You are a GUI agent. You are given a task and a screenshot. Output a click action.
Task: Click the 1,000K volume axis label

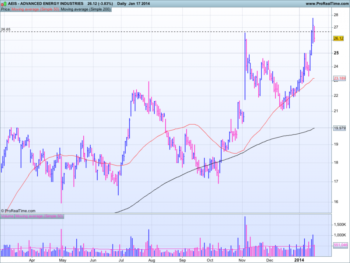(340, 235)
